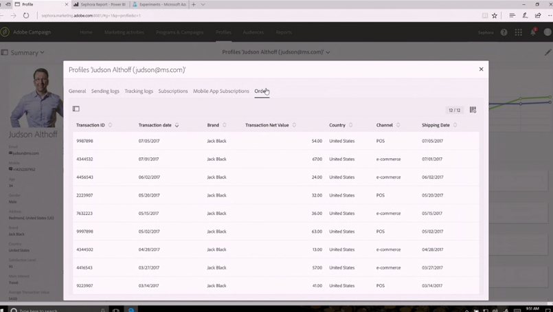
Task: Switch to the General tab
Action: (x=77, y=91)
